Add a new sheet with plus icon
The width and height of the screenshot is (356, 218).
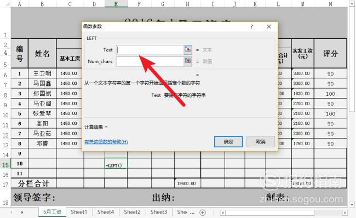point(203,213)
